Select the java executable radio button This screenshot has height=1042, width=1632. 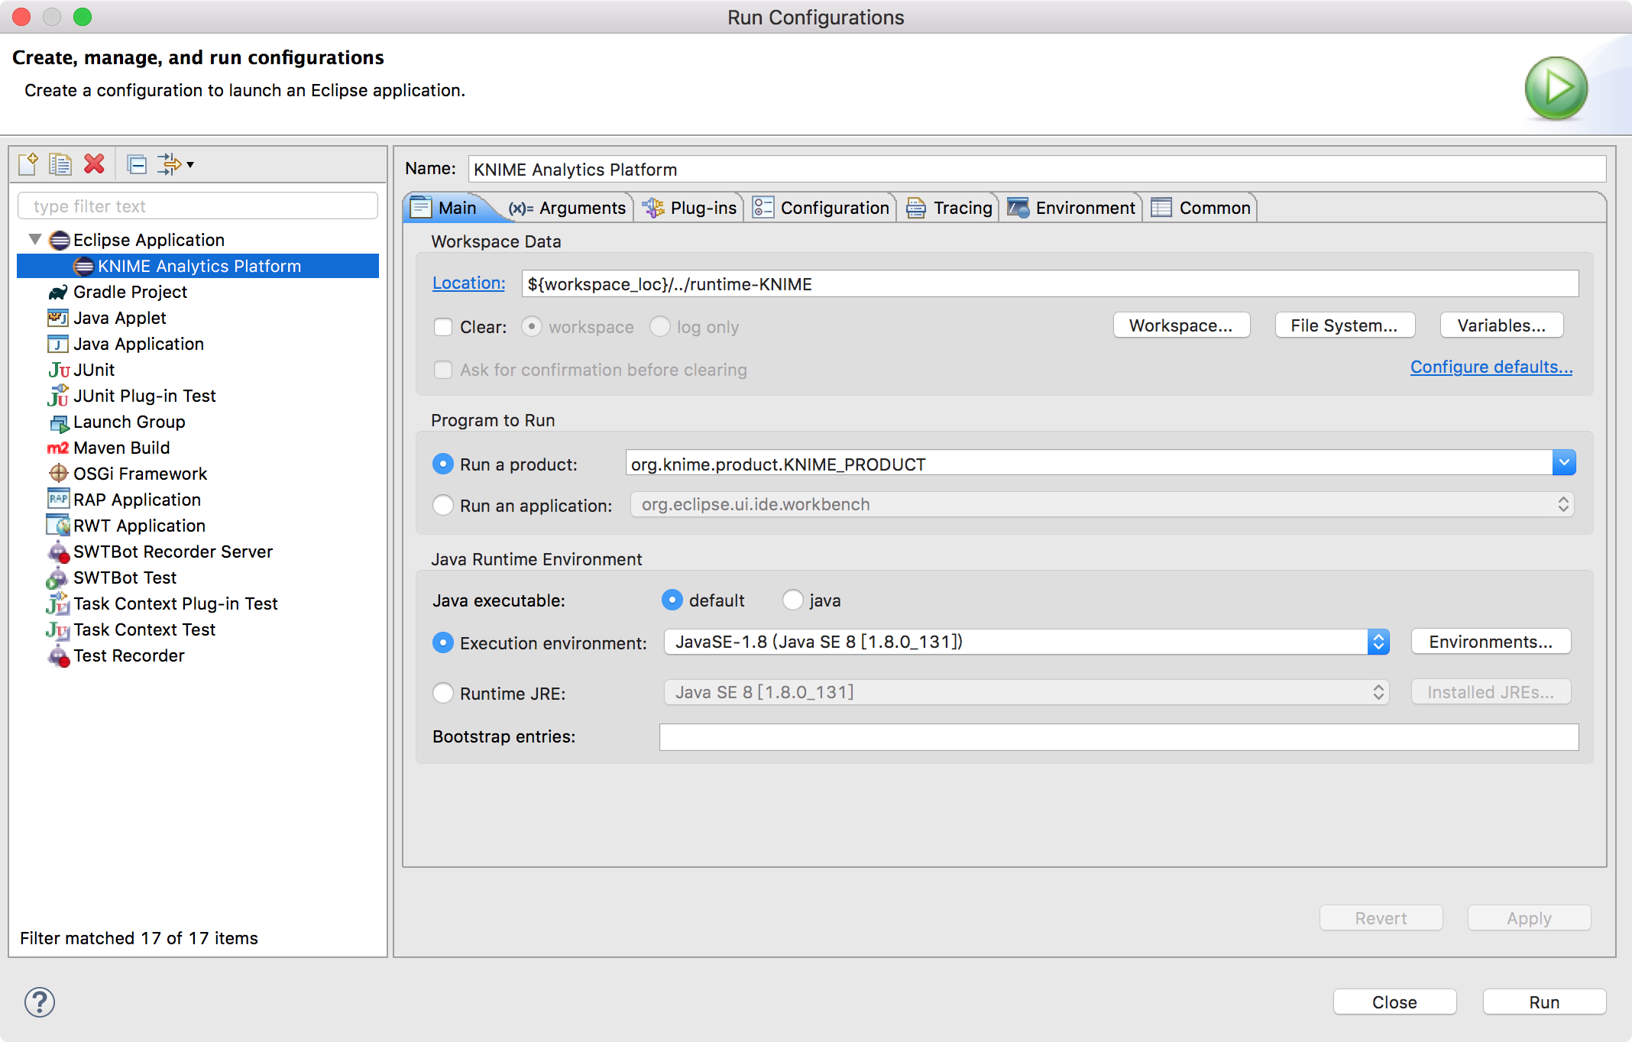click(793, 600)
